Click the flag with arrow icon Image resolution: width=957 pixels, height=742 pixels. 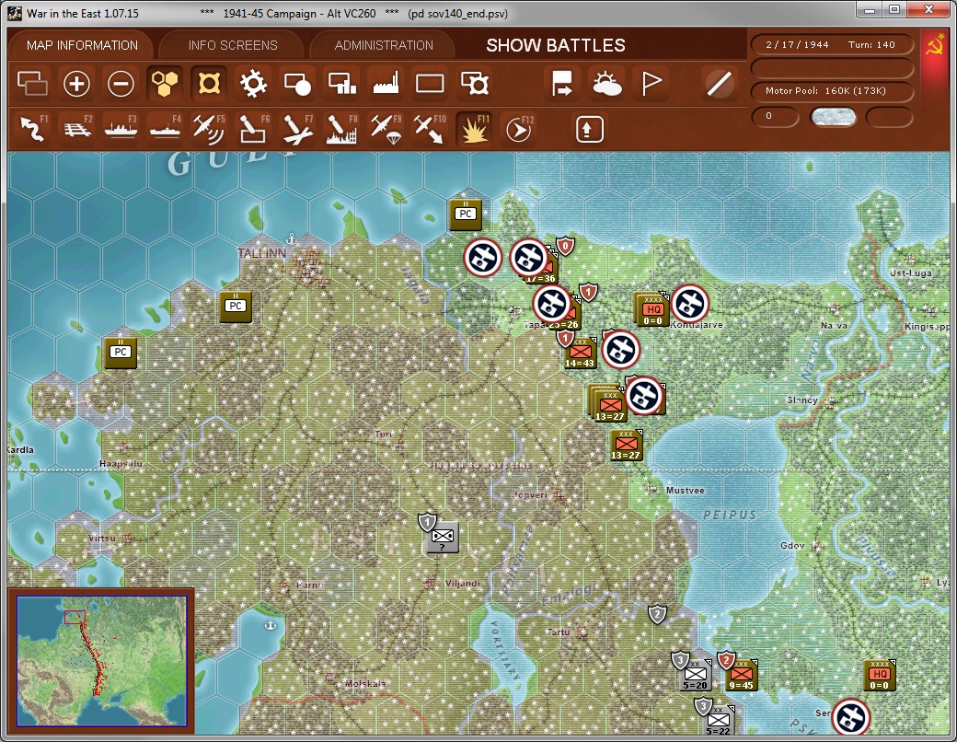pos(562,83)
